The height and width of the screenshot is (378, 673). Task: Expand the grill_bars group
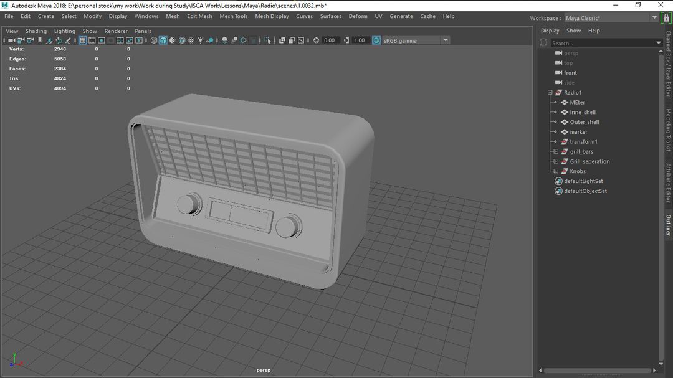pyautogui.click(x=556, y=151)
